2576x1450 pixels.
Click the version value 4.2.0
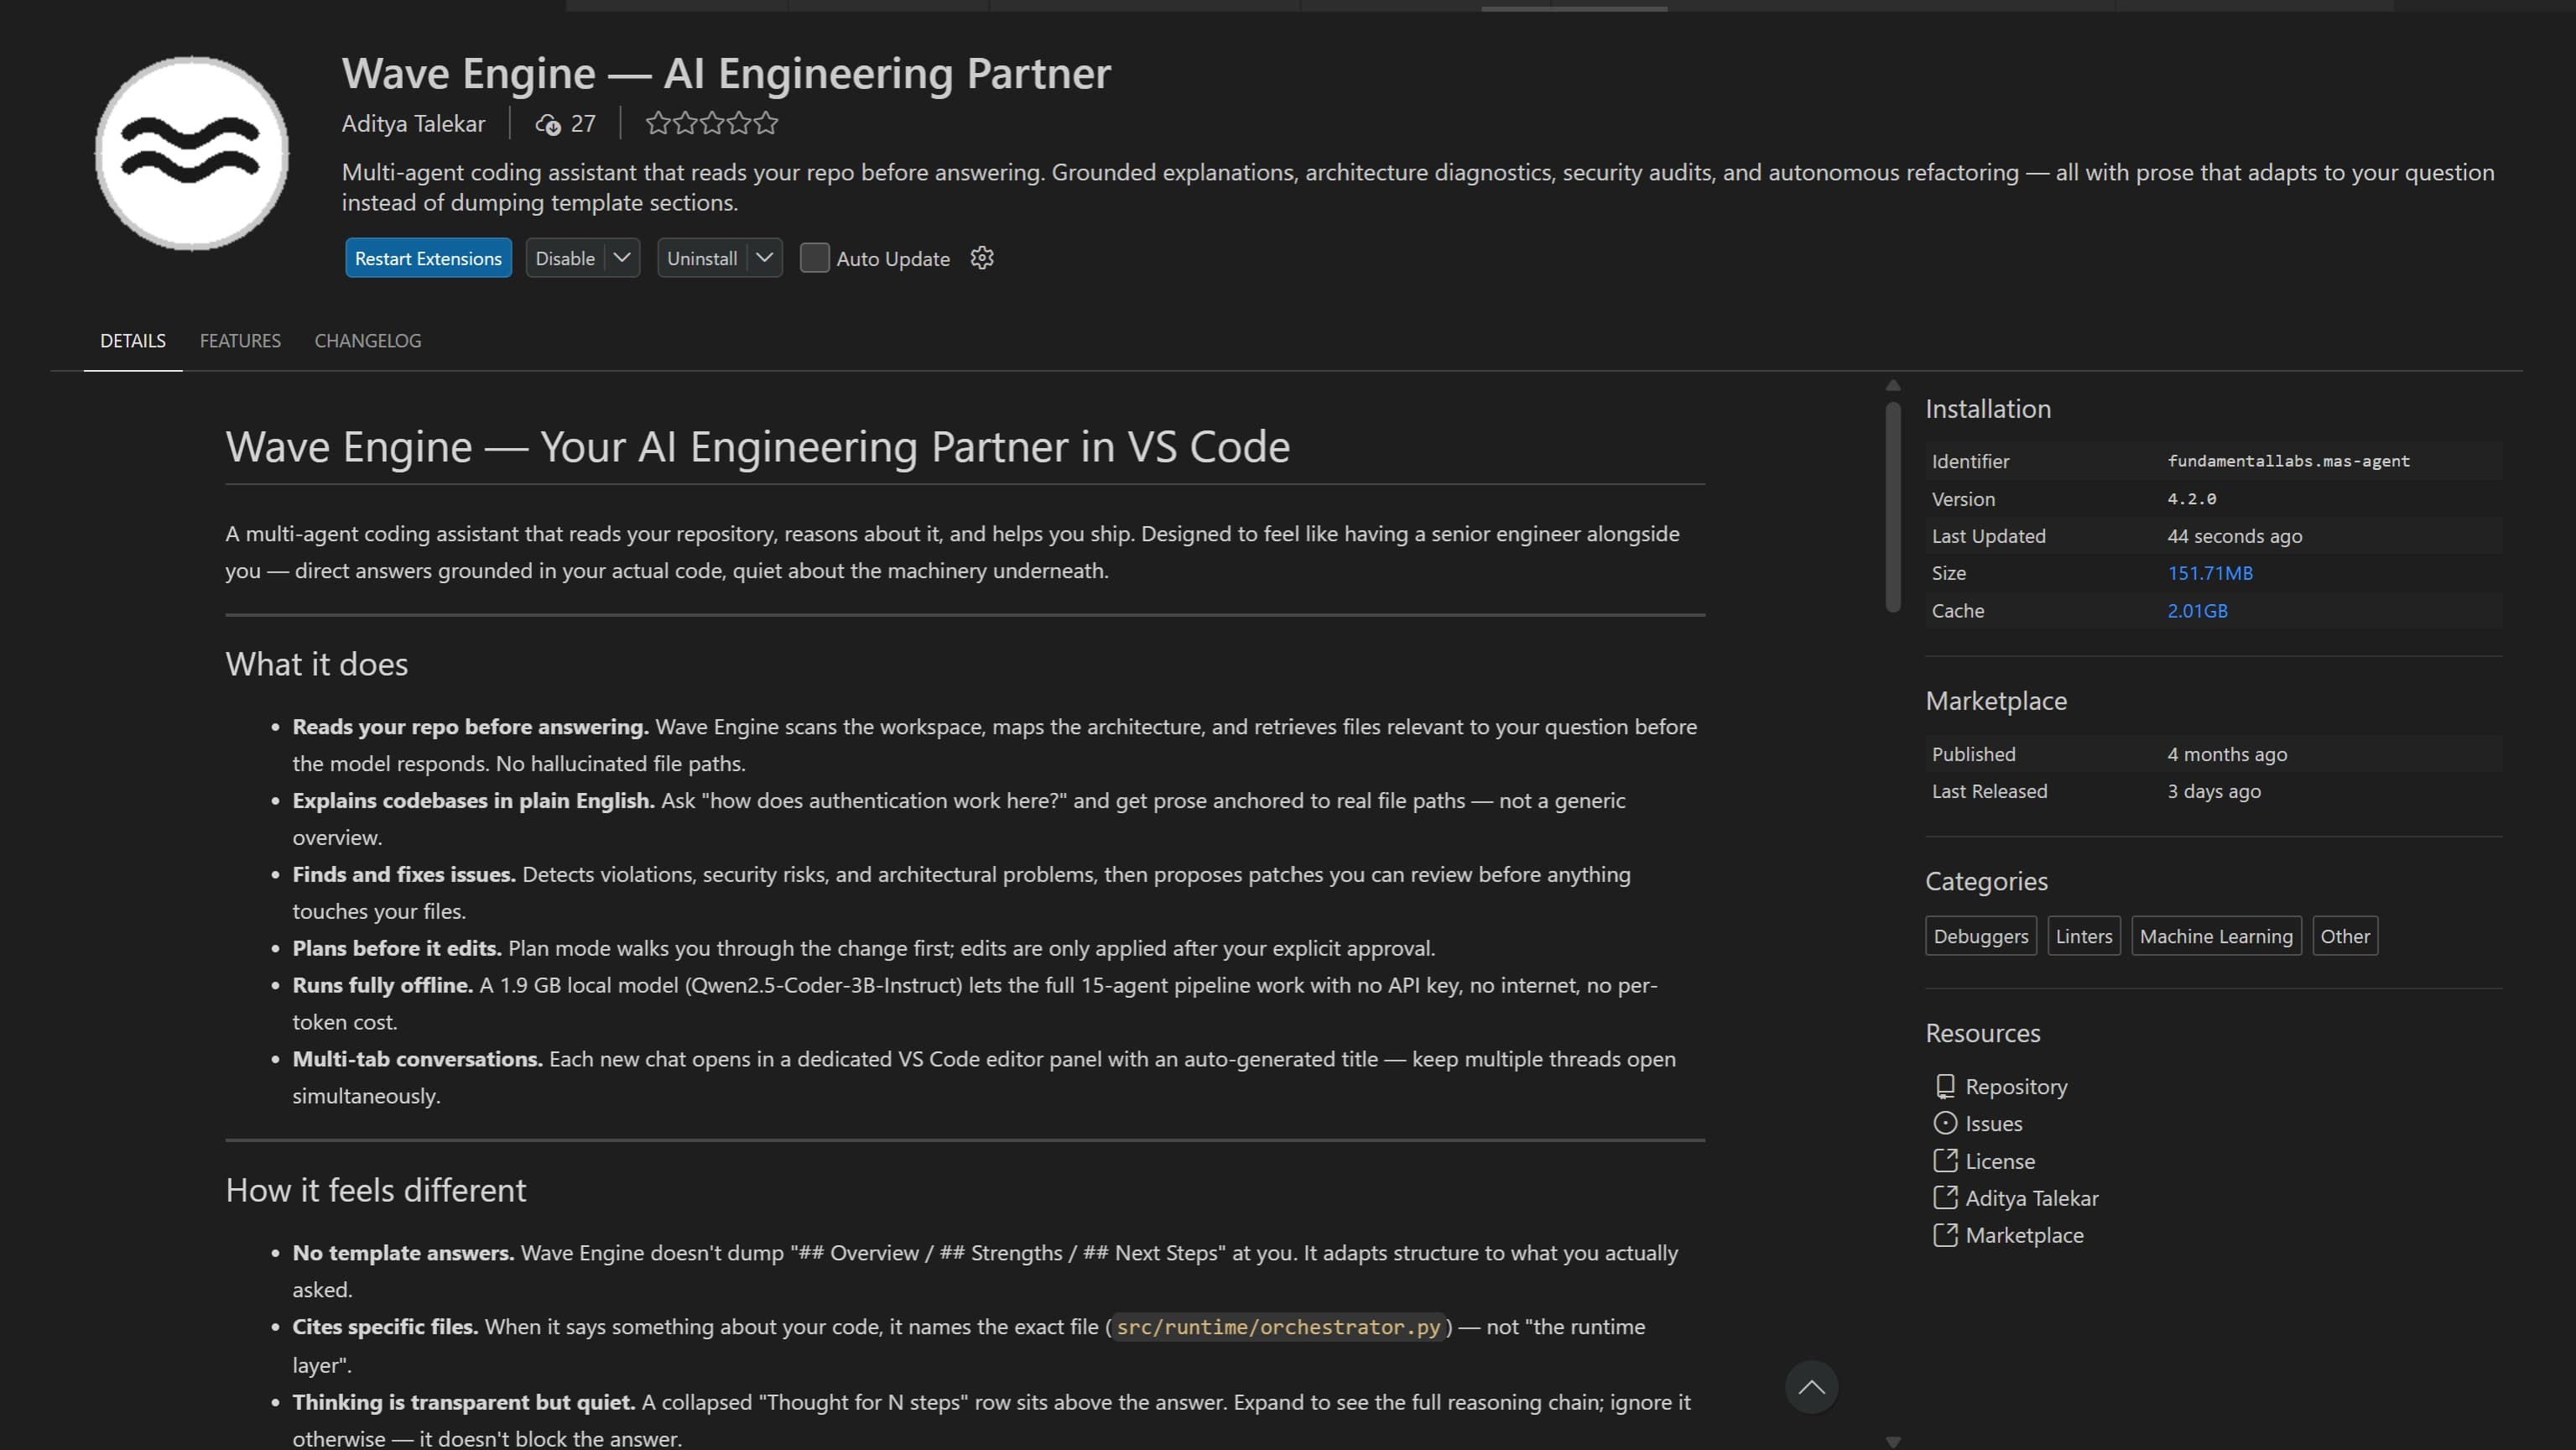coord(2192,498)
